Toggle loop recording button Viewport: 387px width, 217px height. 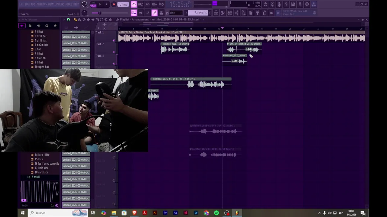coord(161,4)
